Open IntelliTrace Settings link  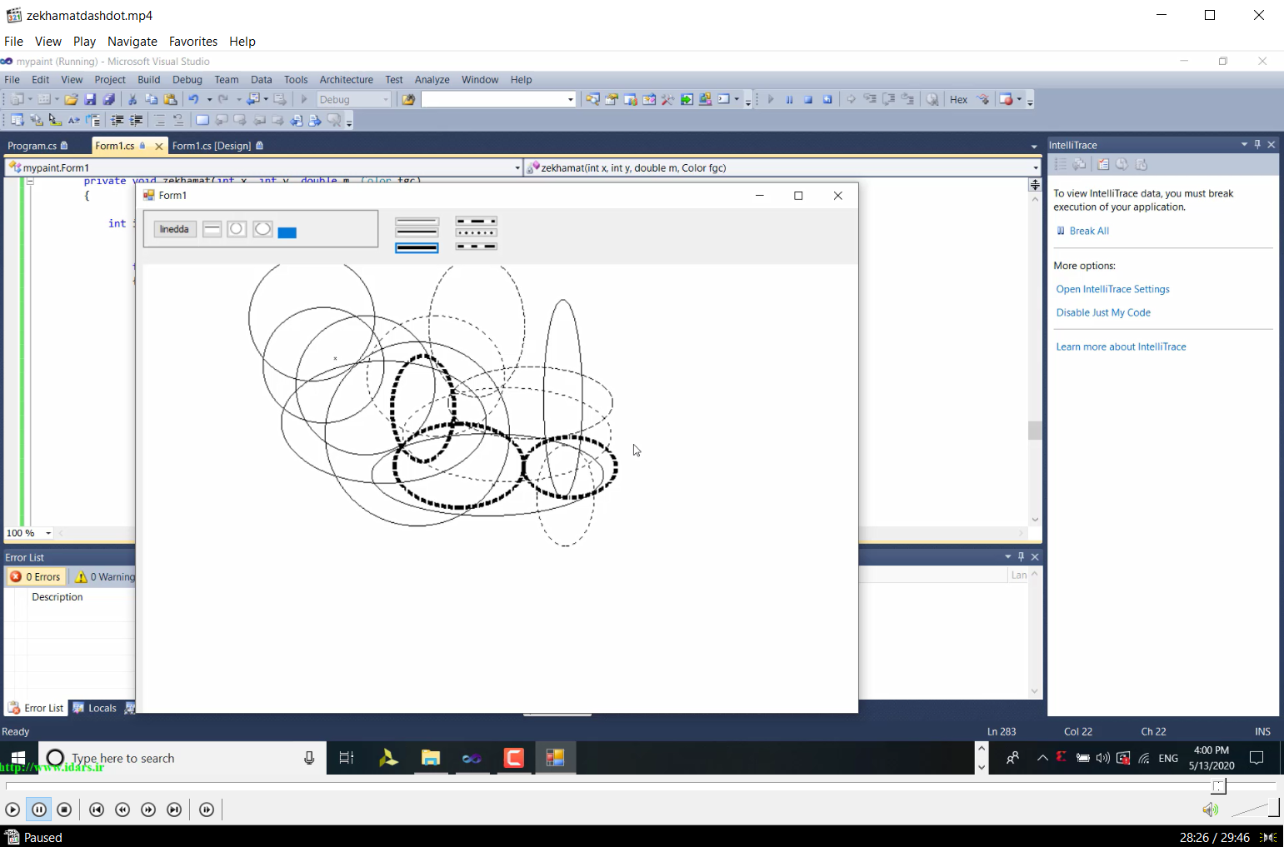[x=1112, y=289]
